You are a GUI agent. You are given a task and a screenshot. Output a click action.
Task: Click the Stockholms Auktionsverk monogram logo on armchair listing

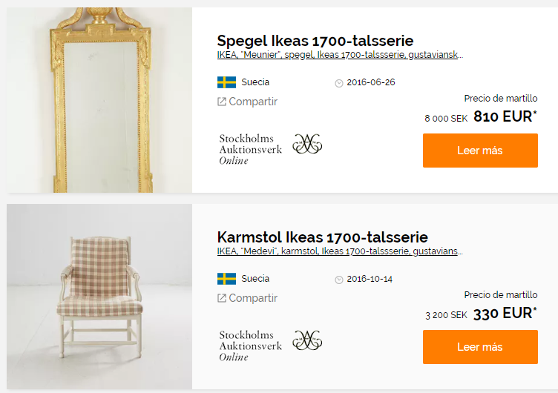coord(307,340)
